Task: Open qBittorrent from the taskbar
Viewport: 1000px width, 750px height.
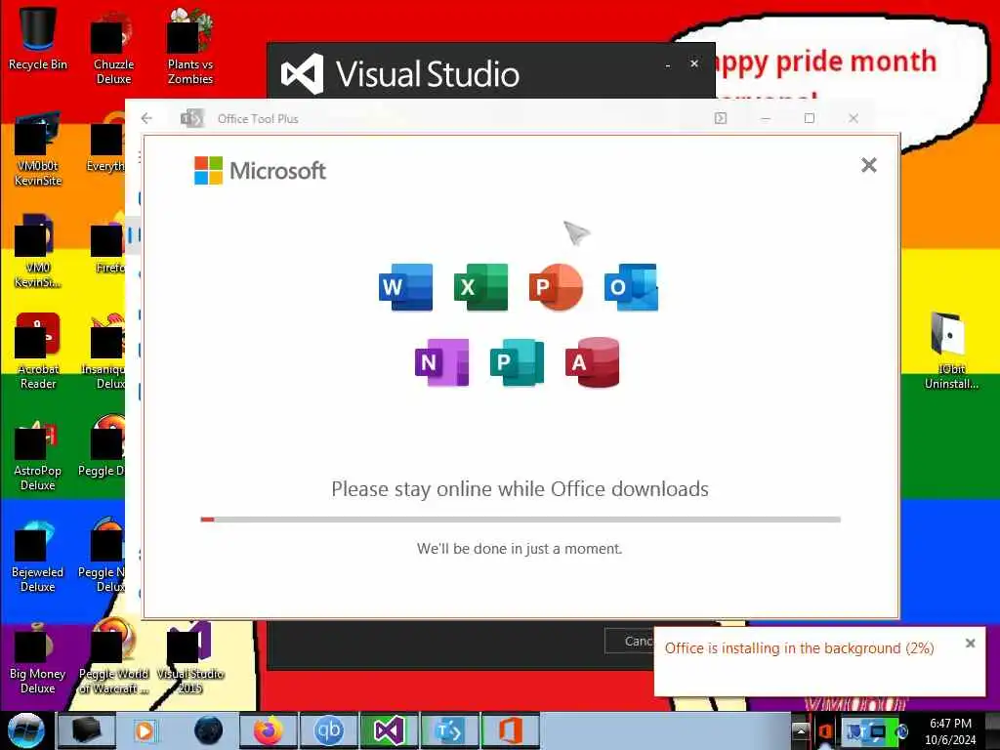Action: click(329, 730)
